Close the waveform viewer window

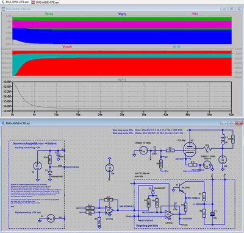239,9
